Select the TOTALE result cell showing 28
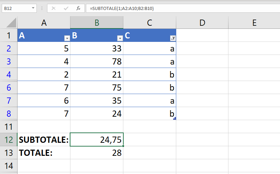 (97, 153)
